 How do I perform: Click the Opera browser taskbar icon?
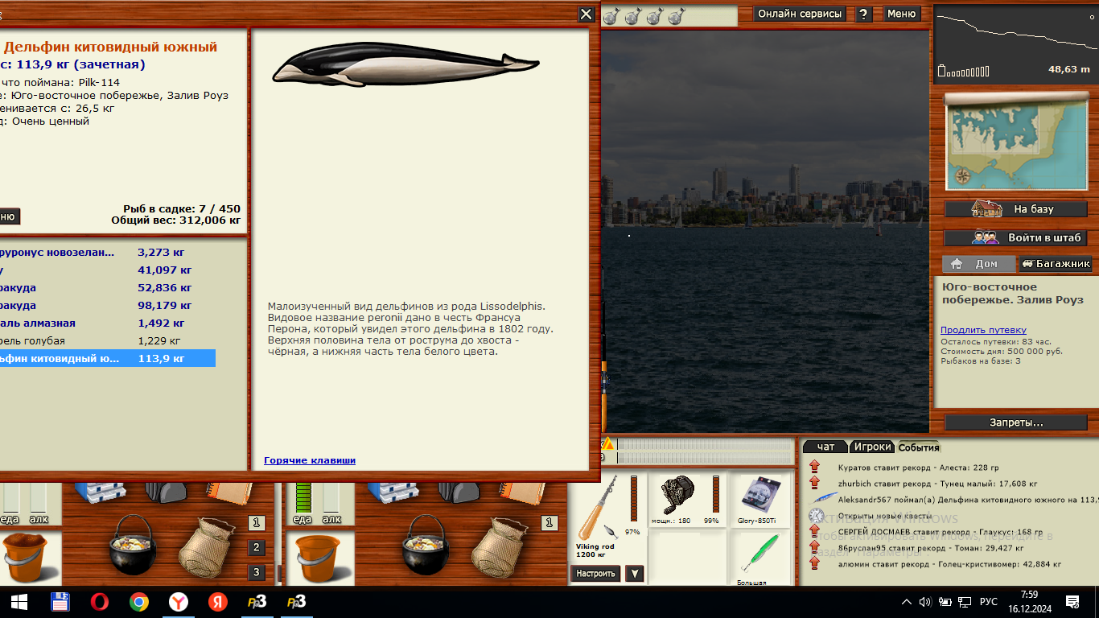[x=100, y=602]
